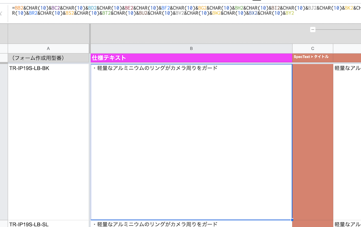Click the blue fill handle on cell B2
This screenshot has width=361, height=227.
click(x=292, y=220)
